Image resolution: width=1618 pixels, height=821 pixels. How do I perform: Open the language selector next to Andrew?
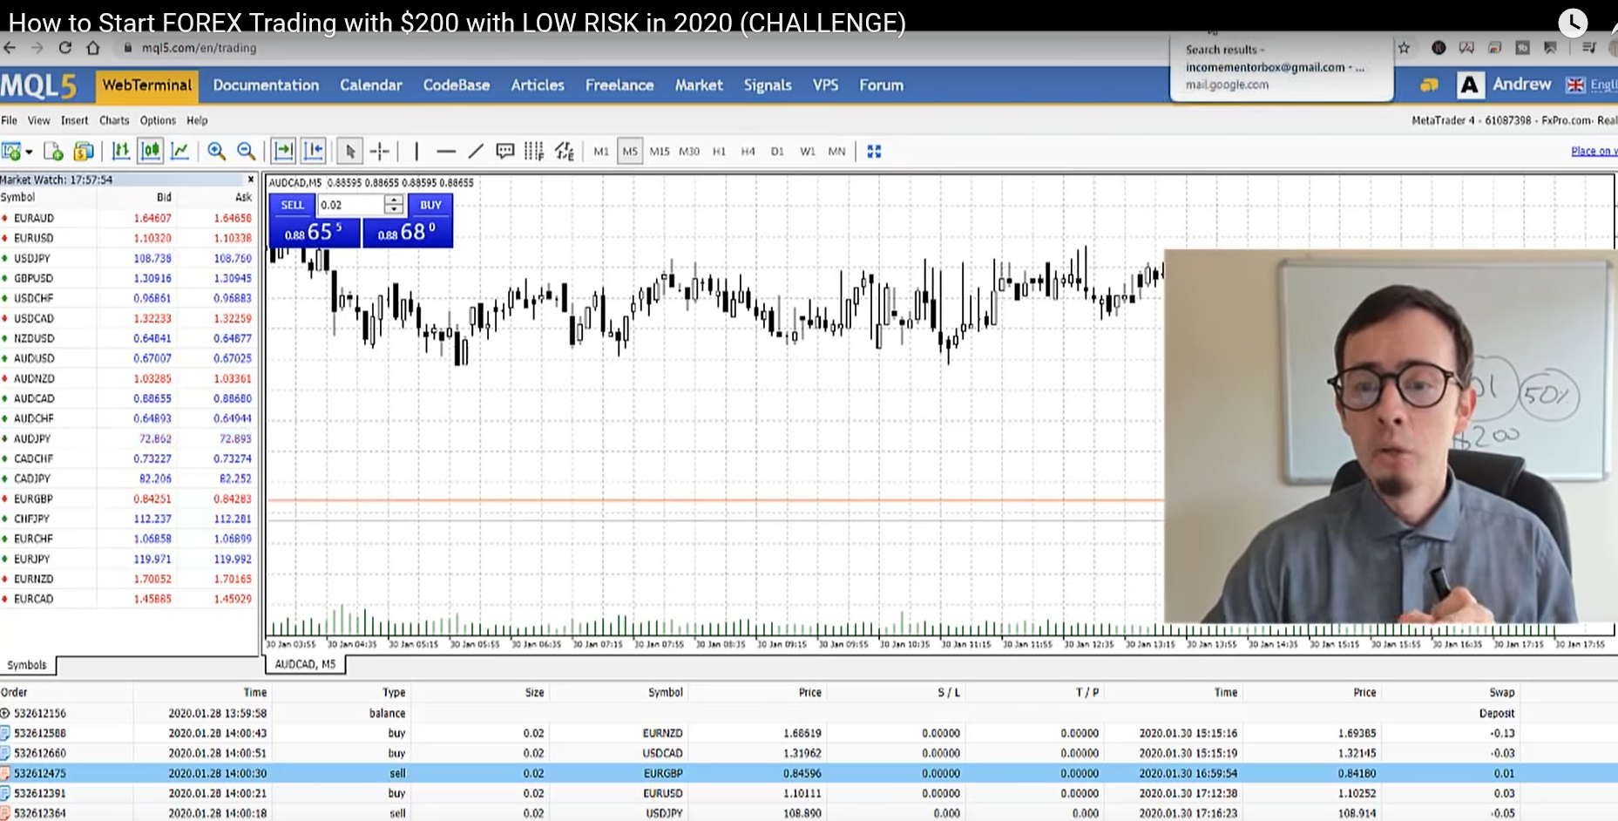click(x=1590, y=85)
